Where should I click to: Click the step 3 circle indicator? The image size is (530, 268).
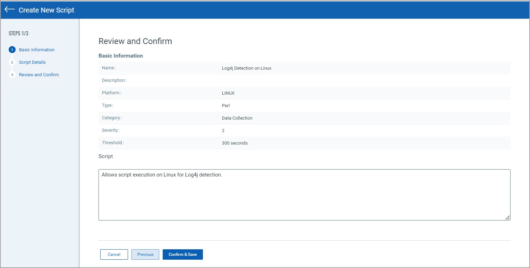click(12, 75)
